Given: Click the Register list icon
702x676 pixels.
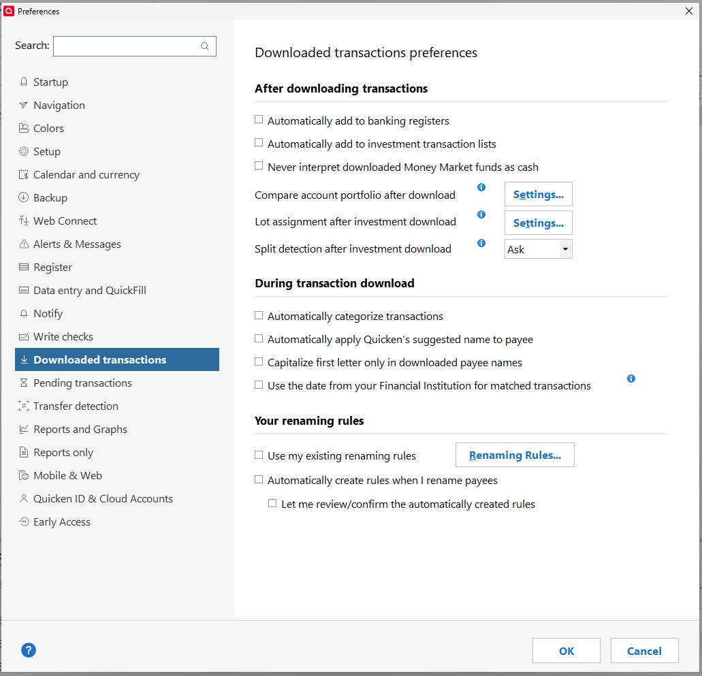Looking at the screenshot, I should (24, 268).
